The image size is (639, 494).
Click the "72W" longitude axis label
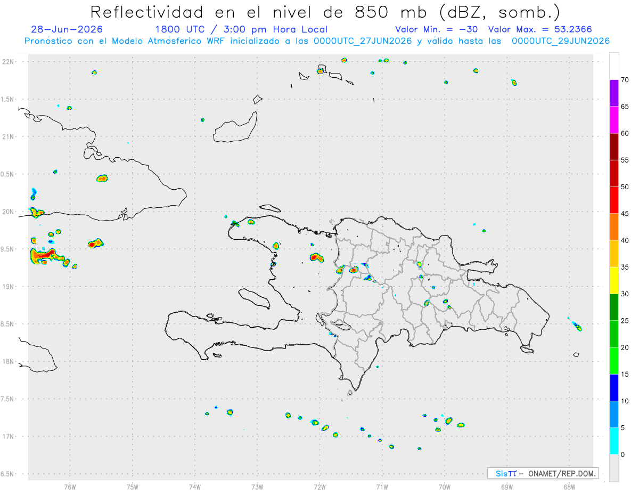319,487
